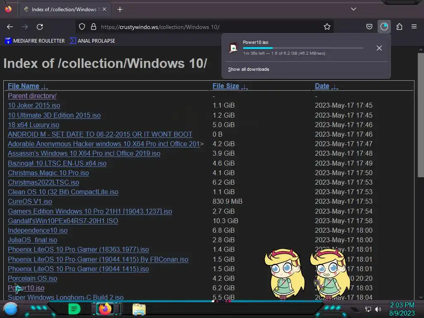This screenshot has height=318, width=424.
Task: Download Bazinga!.10.LTSC.EN-US.x64.iso
Action: point(57,163)
